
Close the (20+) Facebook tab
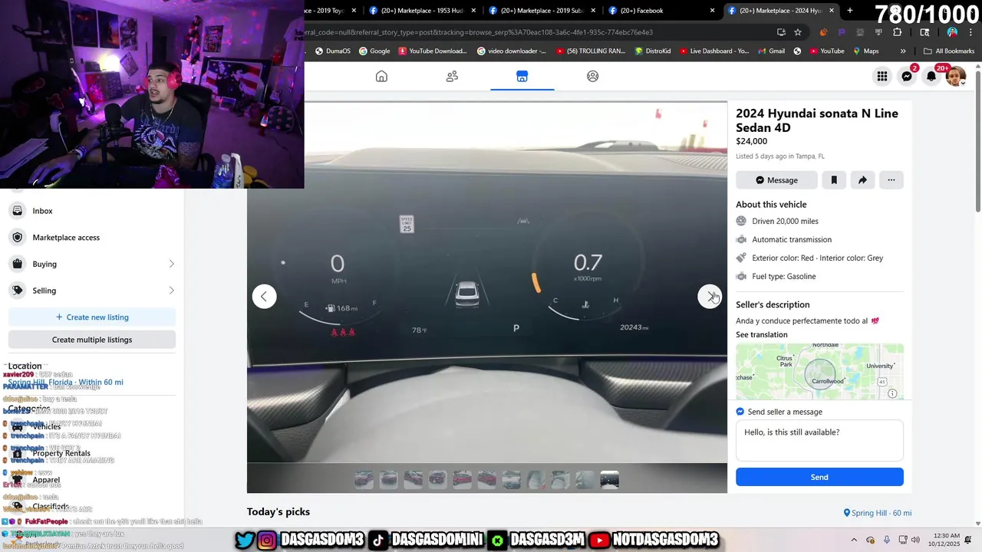coord(713,11)
